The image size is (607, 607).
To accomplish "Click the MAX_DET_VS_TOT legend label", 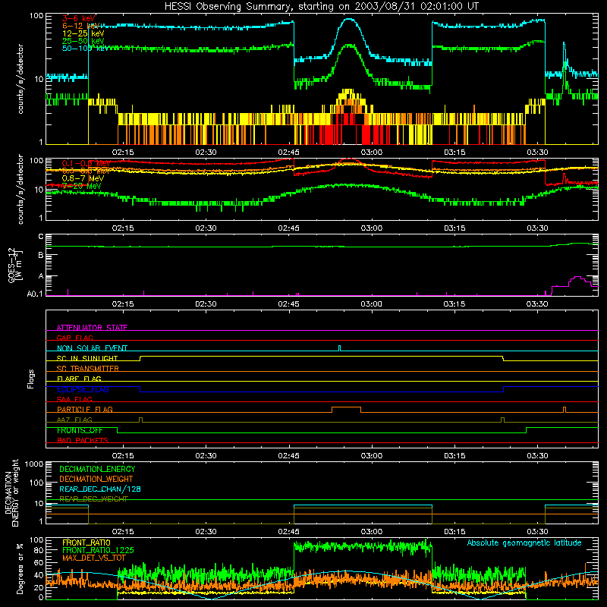I will point(94,558).
